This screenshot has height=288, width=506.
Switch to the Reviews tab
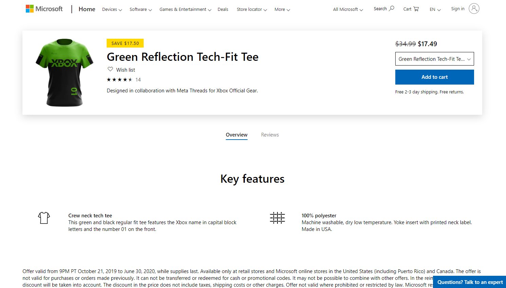point(270,135)
